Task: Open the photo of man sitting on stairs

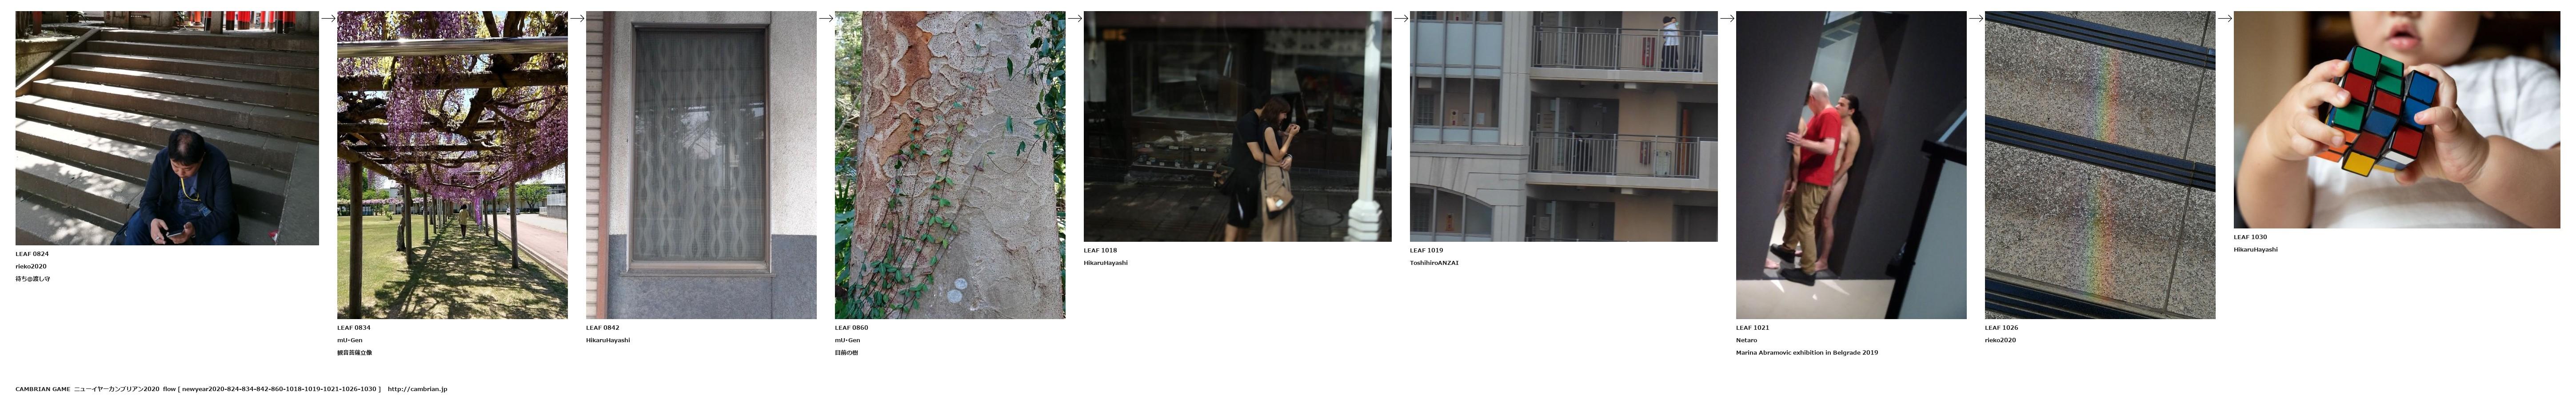Action: pyautogui.click(x=167, y=128)
